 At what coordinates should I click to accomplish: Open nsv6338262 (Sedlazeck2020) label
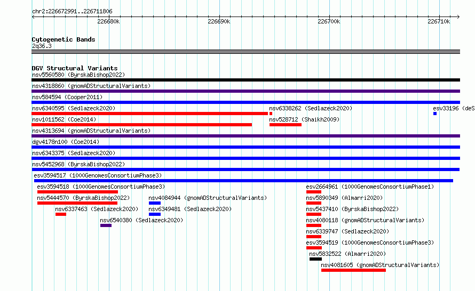(311, 108)
